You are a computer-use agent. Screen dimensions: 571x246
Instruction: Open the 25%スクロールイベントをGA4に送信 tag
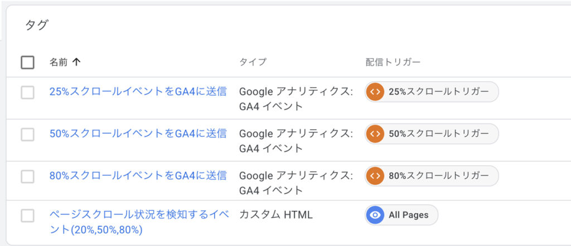138,92
